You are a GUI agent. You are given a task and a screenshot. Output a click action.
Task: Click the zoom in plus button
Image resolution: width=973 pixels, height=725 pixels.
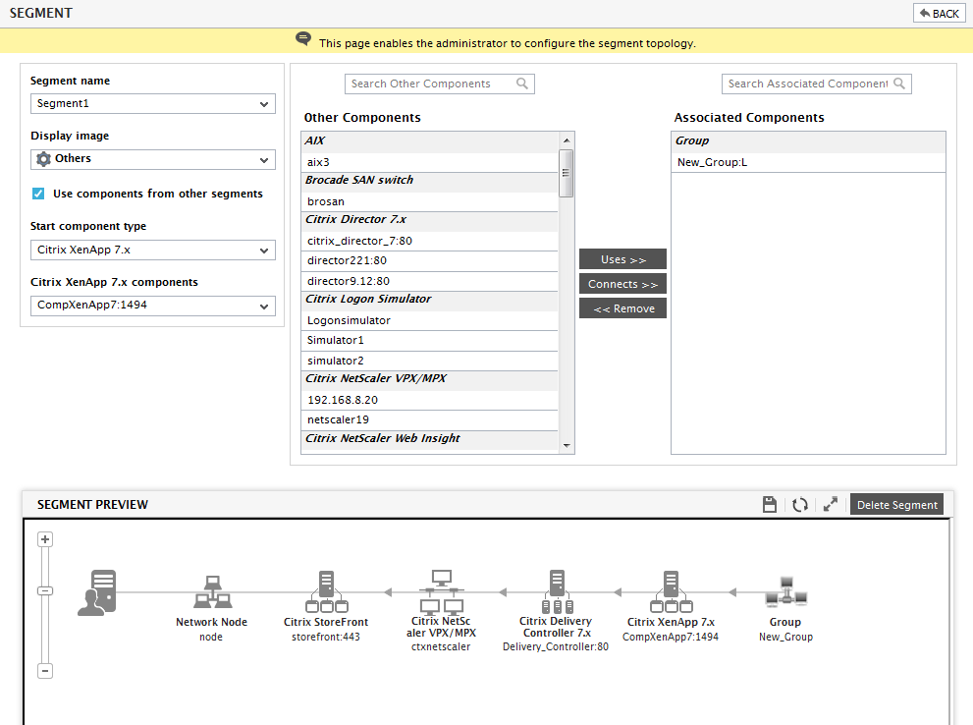click(x=45, y=539)
